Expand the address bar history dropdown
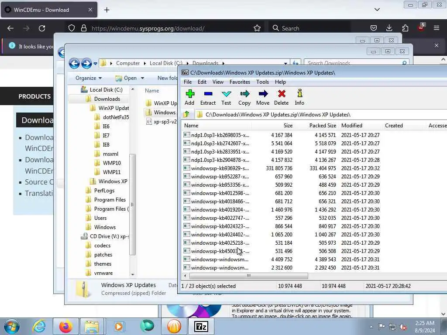The height and width of the screenshot is (335, 447). [285, 63]
